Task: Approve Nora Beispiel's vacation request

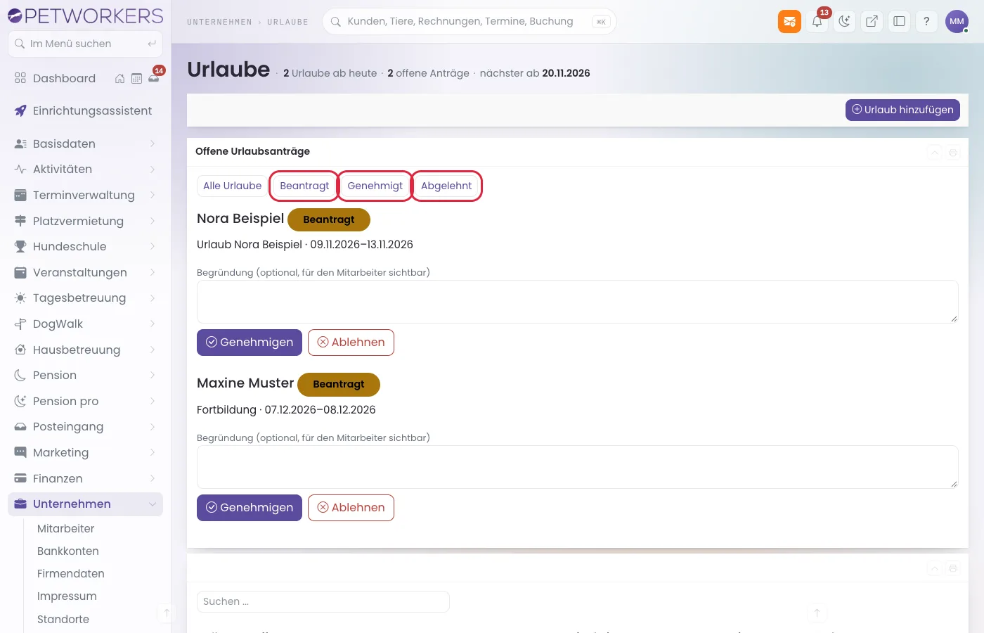Action: point(250,343)
